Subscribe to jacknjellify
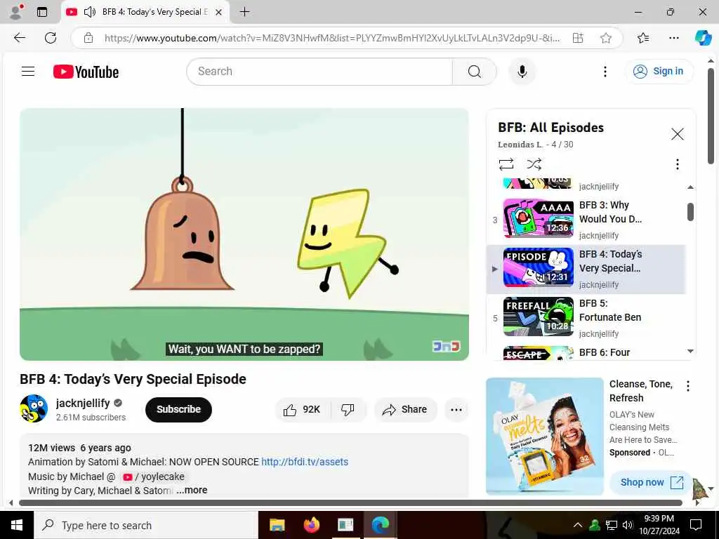Screen dimensions: 719x539 click(x=178, y=409)
